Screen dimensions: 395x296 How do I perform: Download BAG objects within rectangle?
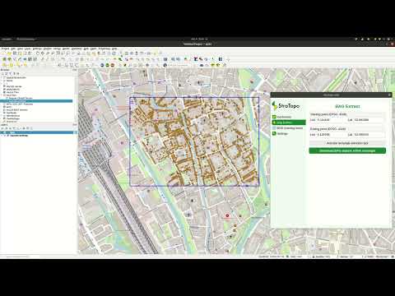pyautogui.click(x=347, y=150)
